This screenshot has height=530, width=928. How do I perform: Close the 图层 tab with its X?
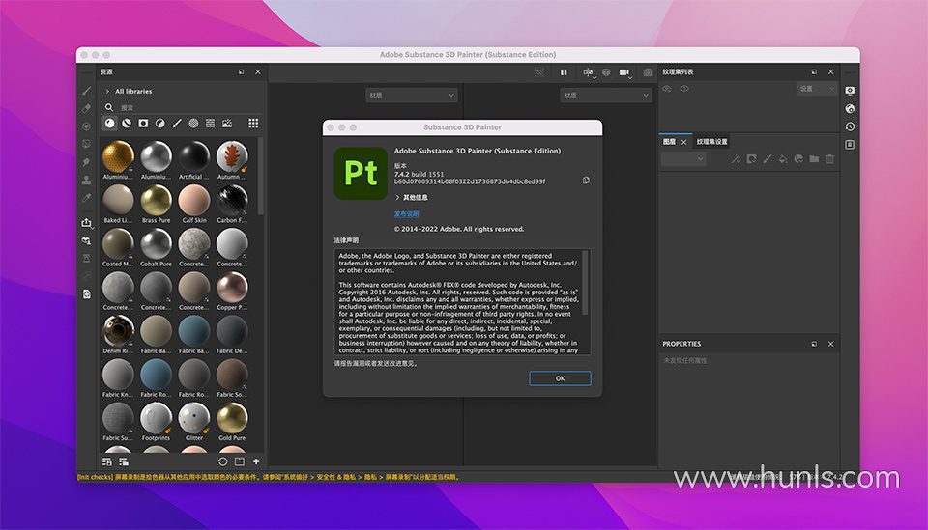684,142
